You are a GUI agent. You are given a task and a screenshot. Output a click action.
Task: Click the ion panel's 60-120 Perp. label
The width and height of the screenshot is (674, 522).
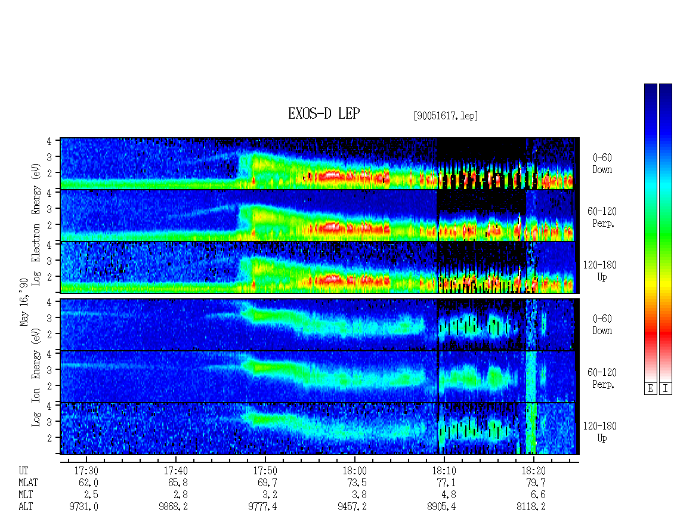[x=602, y=378]
